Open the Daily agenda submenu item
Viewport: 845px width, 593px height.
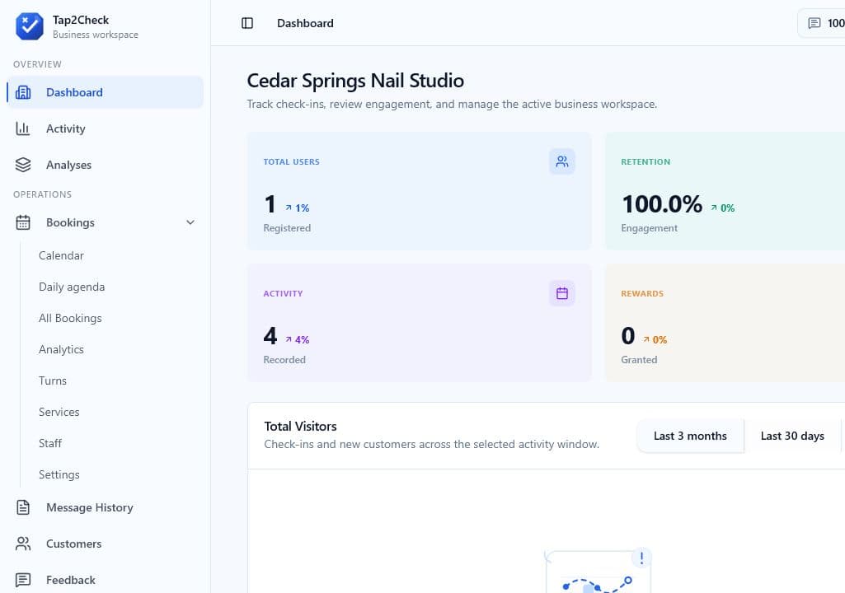click(x=72, y=287)
